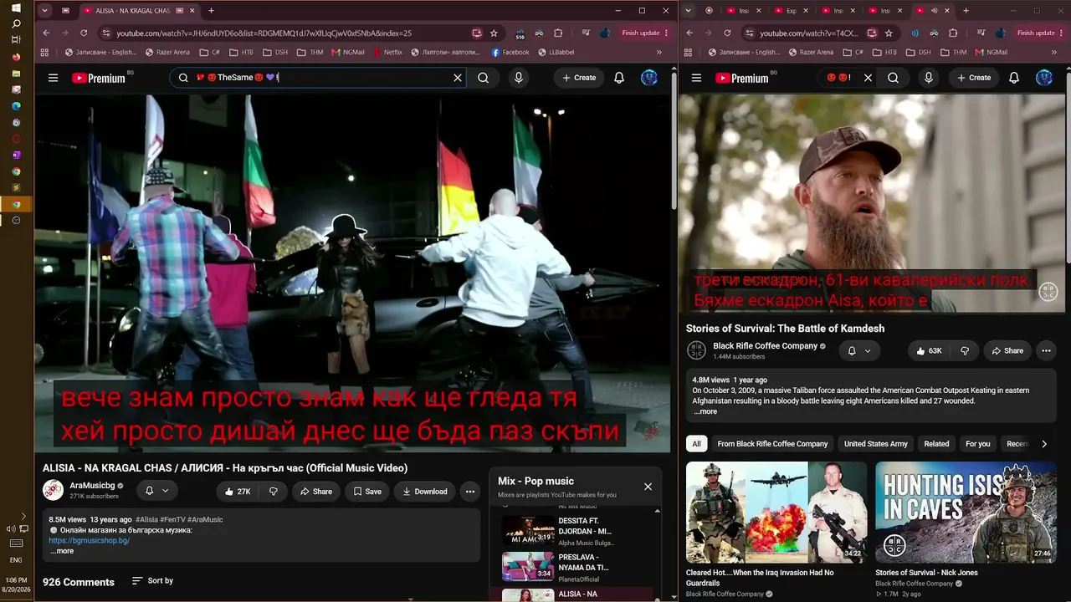Select United States Army filter chip
The width and height of the screenshot is (1071, 602).
tap(876, 444)
